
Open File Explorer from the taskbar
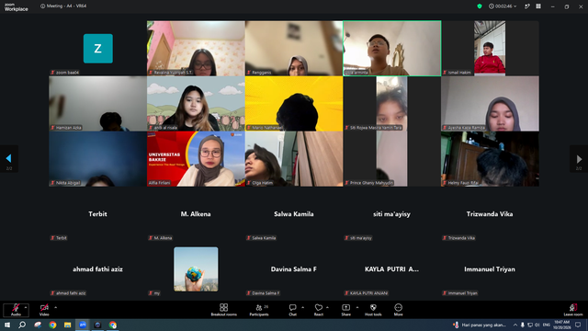click(x=67, y=325)
